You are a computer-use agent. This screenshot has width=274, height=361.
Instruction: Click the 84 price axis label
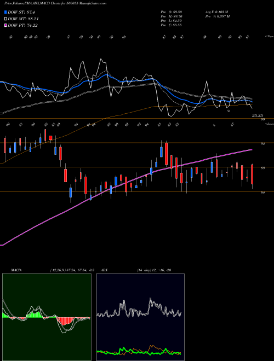point(262,193)
